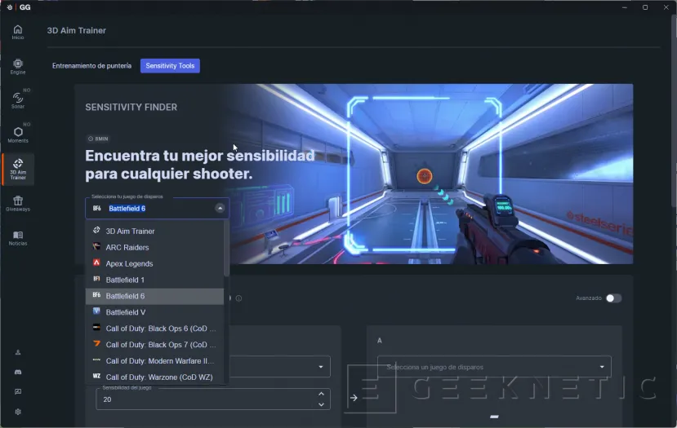Screen dimensions: 677x428
Task: Open the account profile icon
Action: pyautogui.click(x=18, y=352)
